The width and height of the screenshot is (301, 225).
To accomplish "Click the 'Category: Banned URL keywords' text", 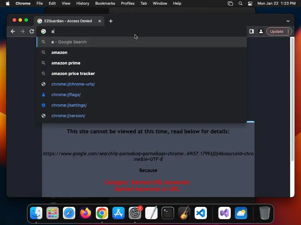I will (x=147, y=182).
